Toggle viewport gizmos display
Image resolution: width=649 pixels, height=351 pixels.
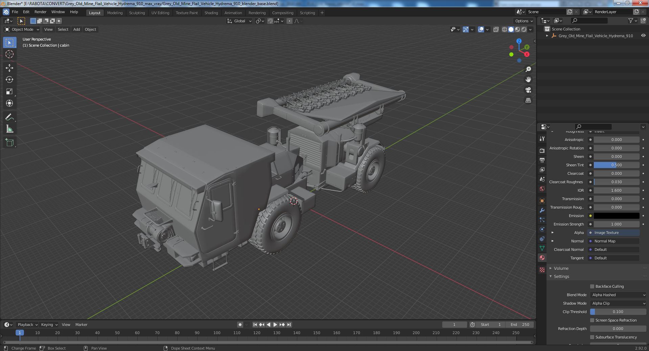(x=466, y=29)
